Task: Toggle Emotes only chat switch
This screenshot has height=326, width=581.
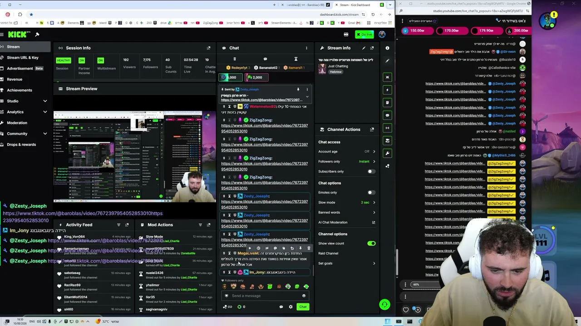Action: pyautogui.click(x=371, y=192)
